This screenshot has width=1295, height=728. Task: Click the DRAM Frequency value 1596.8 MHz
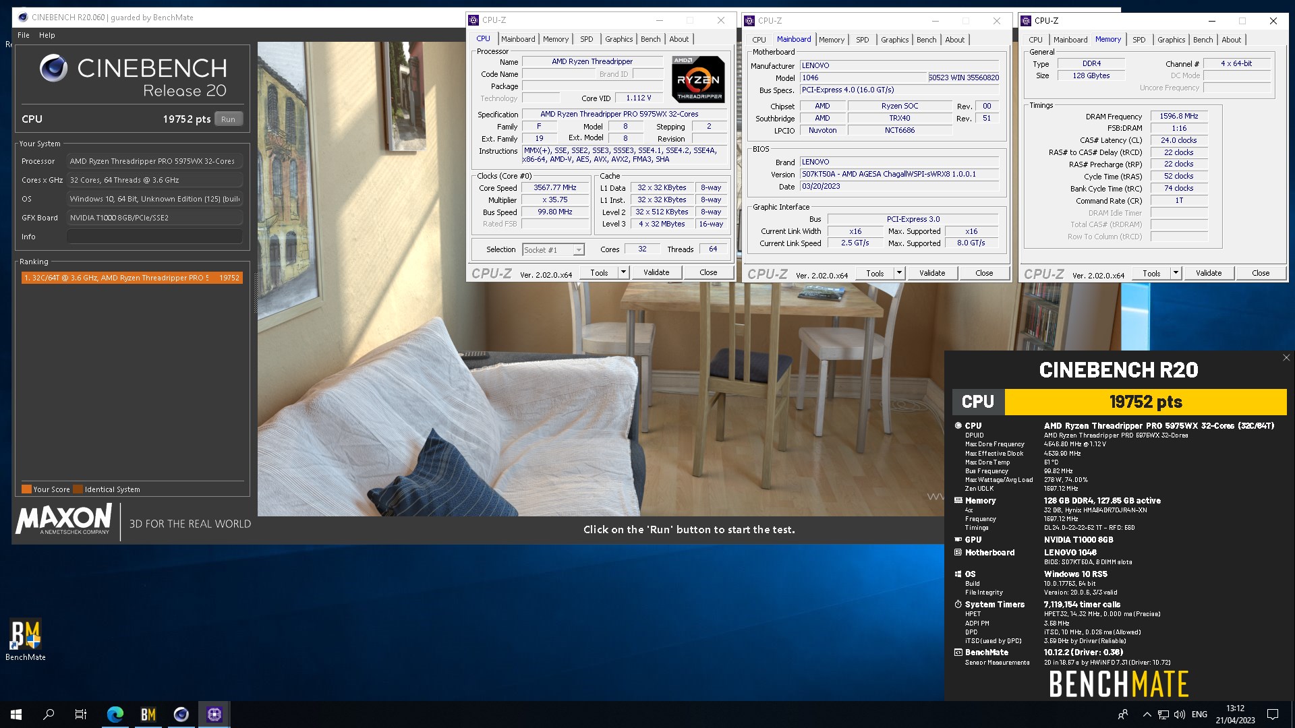tap(1179, 116)
